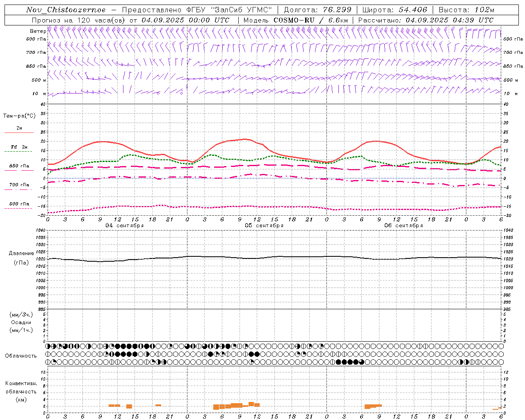Click the elevation text Высота: 102м
525x420 pixels.
tap(466, 10)
